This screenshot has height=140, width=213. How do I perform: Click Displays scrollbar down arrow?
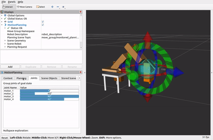pos(81,48)
